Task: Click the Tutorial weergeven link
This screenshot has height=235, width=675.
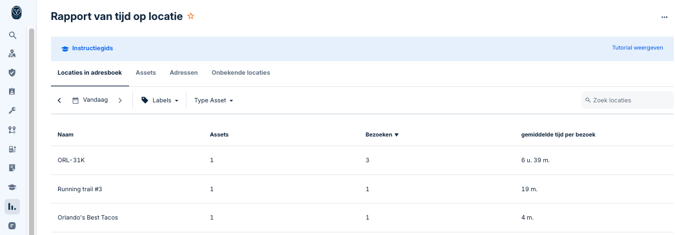Action: click(638, 48)
